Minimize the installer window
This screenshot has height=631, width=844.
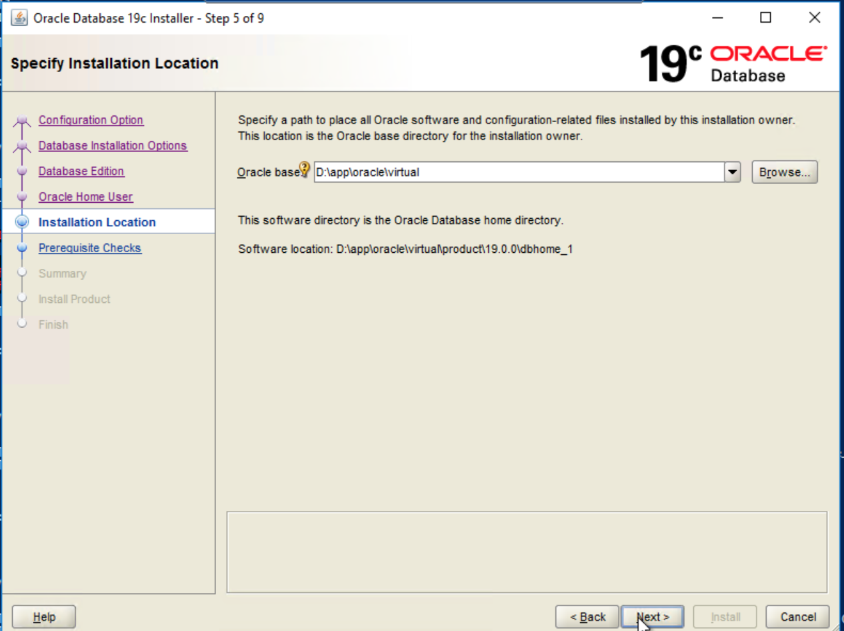point(718,18)
